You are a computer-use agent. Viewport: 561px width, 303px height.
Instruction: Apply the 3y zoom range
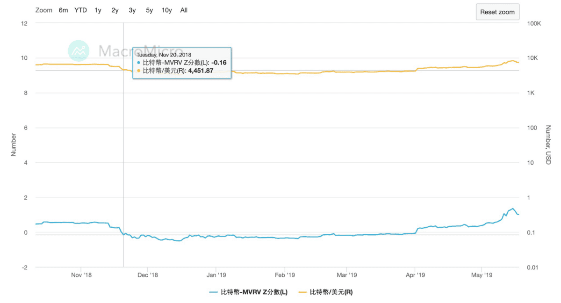[x=131, y=10]
